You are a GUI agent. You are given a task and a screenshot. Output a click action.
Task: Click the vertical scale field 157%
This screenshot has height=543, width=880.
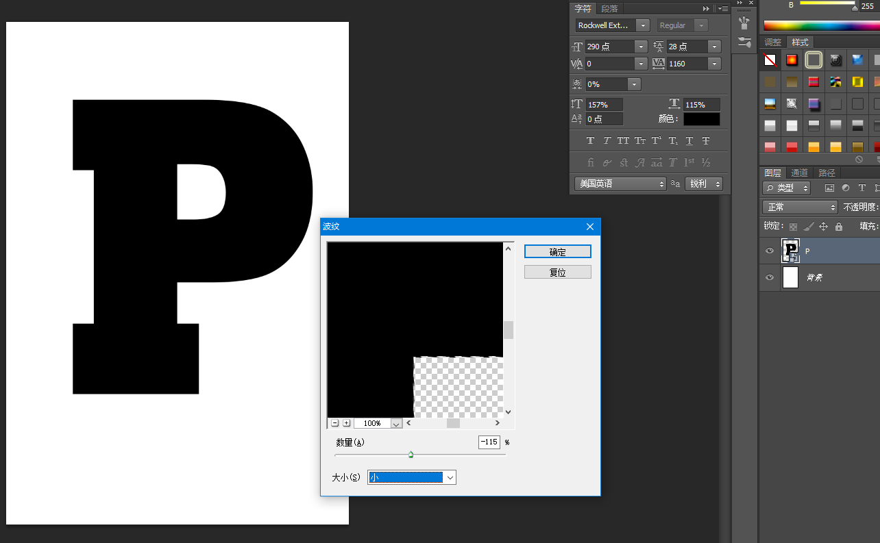pos(604,105)
